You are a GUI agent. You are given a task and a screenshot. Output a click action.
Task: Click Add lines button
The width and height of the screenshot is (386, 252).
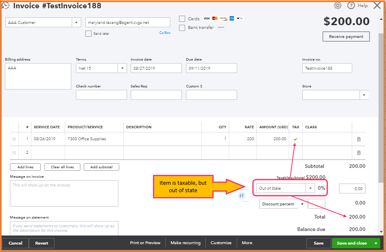(x=25, y=167)
